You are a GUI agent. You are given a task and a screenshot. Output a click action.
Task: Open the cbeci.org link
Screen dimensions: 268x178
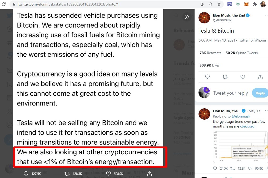point(247,126)
